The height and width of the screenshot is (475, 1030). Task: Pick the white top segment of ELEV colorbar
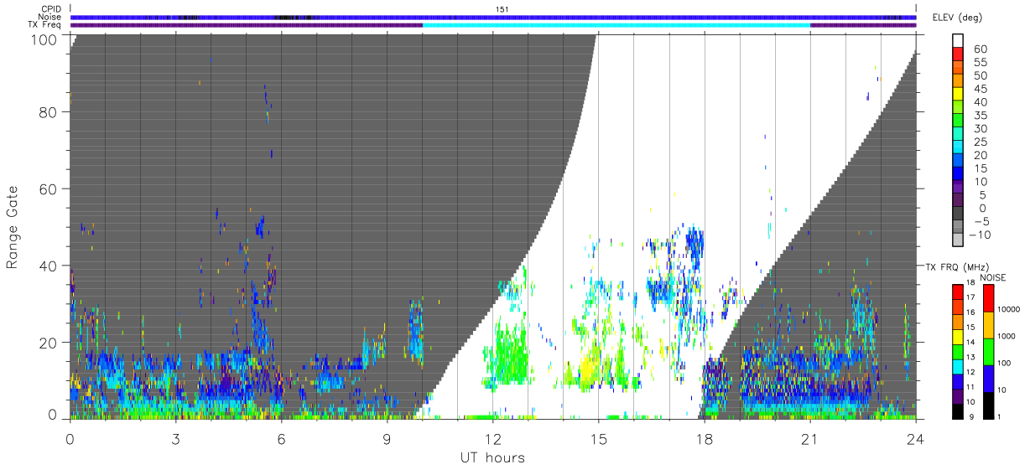[958, 40]
